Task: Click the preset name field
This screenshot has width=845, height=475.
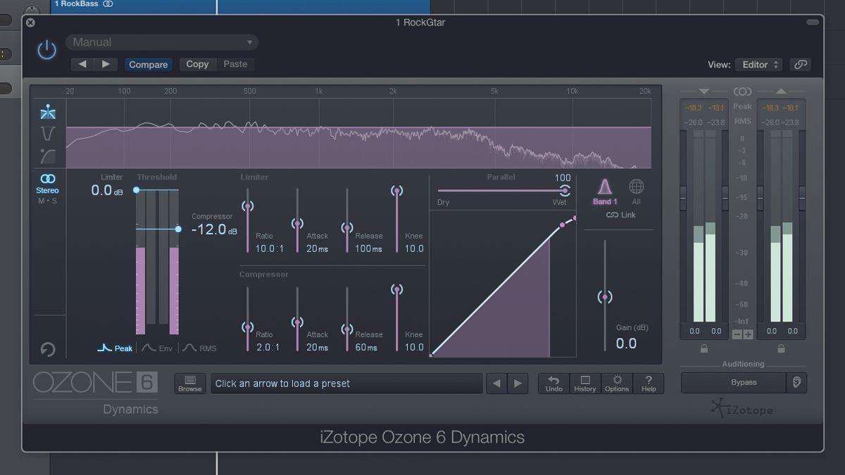Action: (x=345, y=383)
